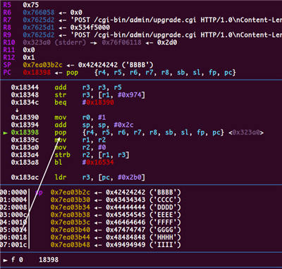Click the down arrow below beq instruction
Image resolution: width=282 pixels, height=269 pixels.
click(17, 110)
